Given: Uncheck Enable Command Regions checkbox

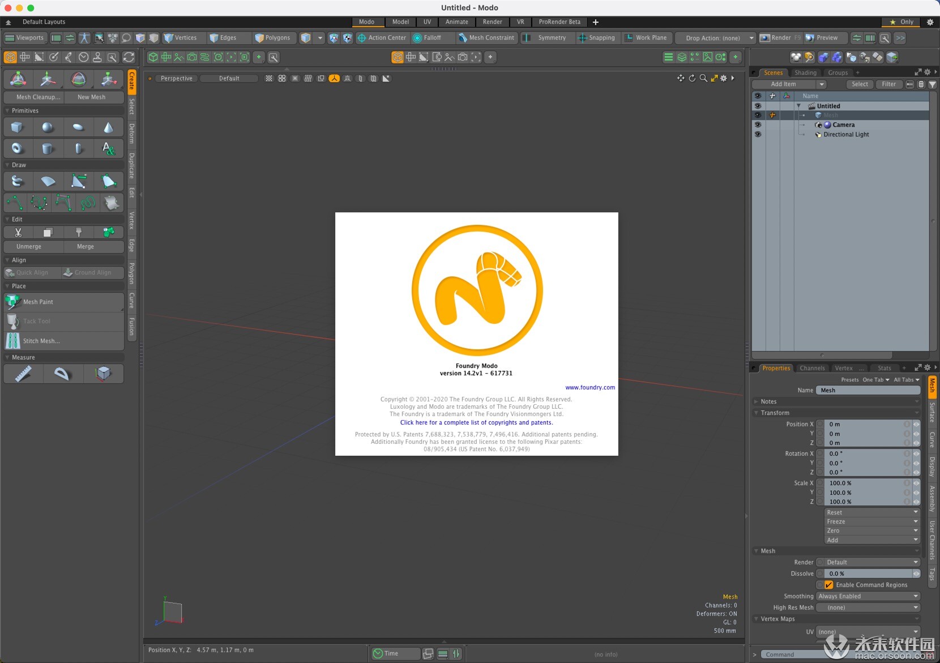Looking at the screenshot, I should point(829,585).
